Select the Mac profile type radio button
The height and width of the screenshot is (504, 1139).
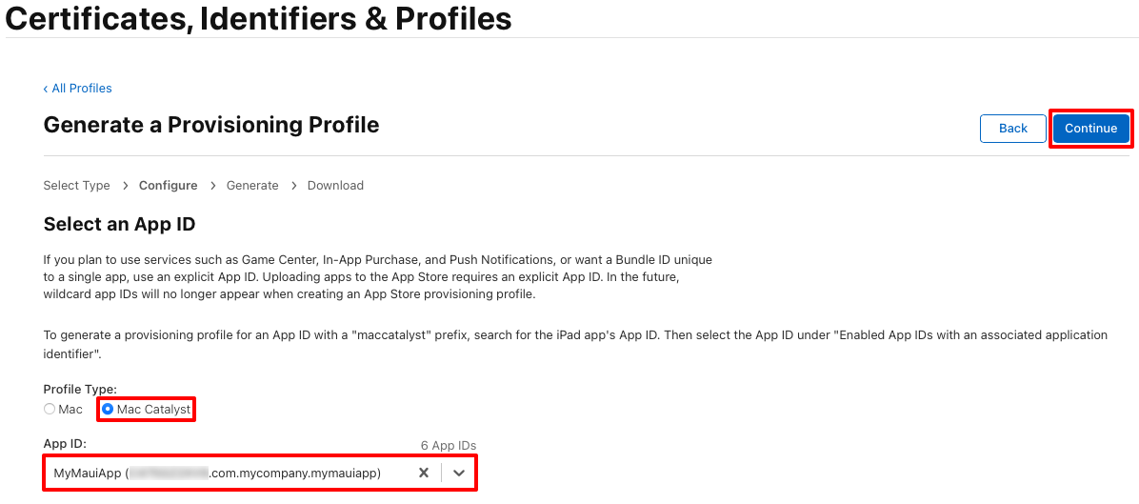[50, 409]
